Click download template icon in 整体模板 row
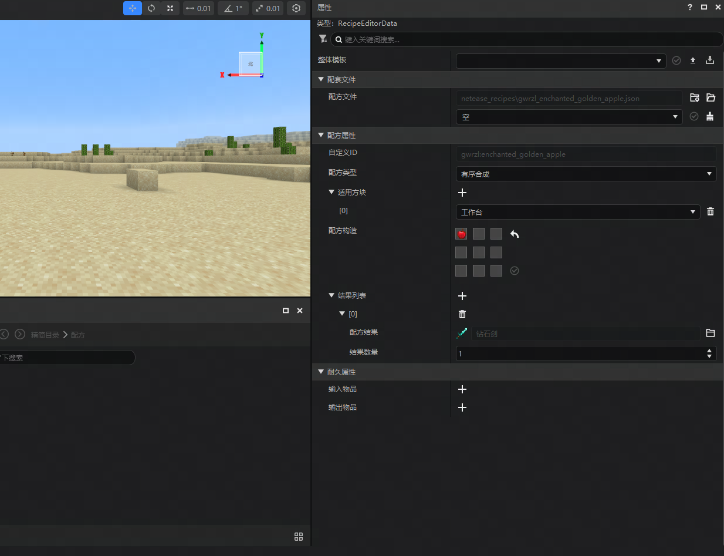The height and width of the screenshot is (556, 724). (710, 60)
